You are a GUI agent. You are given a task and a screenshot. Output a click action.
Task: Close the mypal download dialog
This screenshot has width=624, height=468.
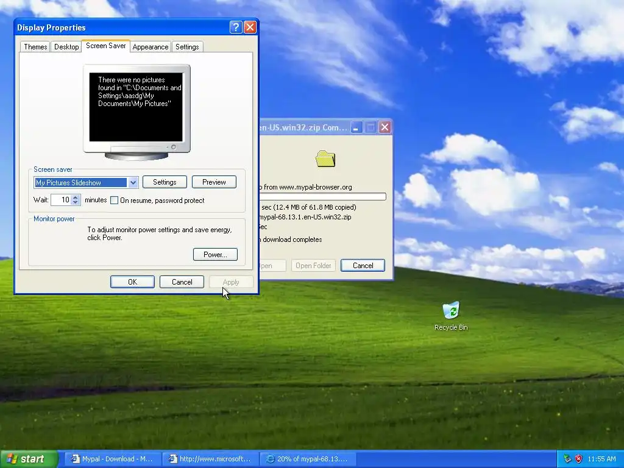click(385, 127)
